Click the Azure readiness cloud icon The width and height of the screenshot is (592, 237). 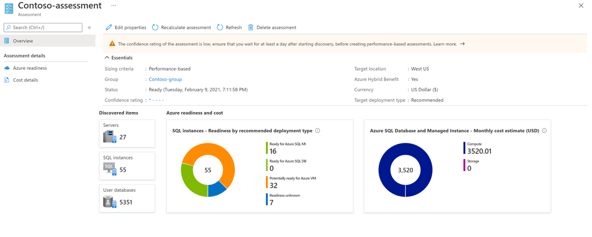click(x=7, y=68)
